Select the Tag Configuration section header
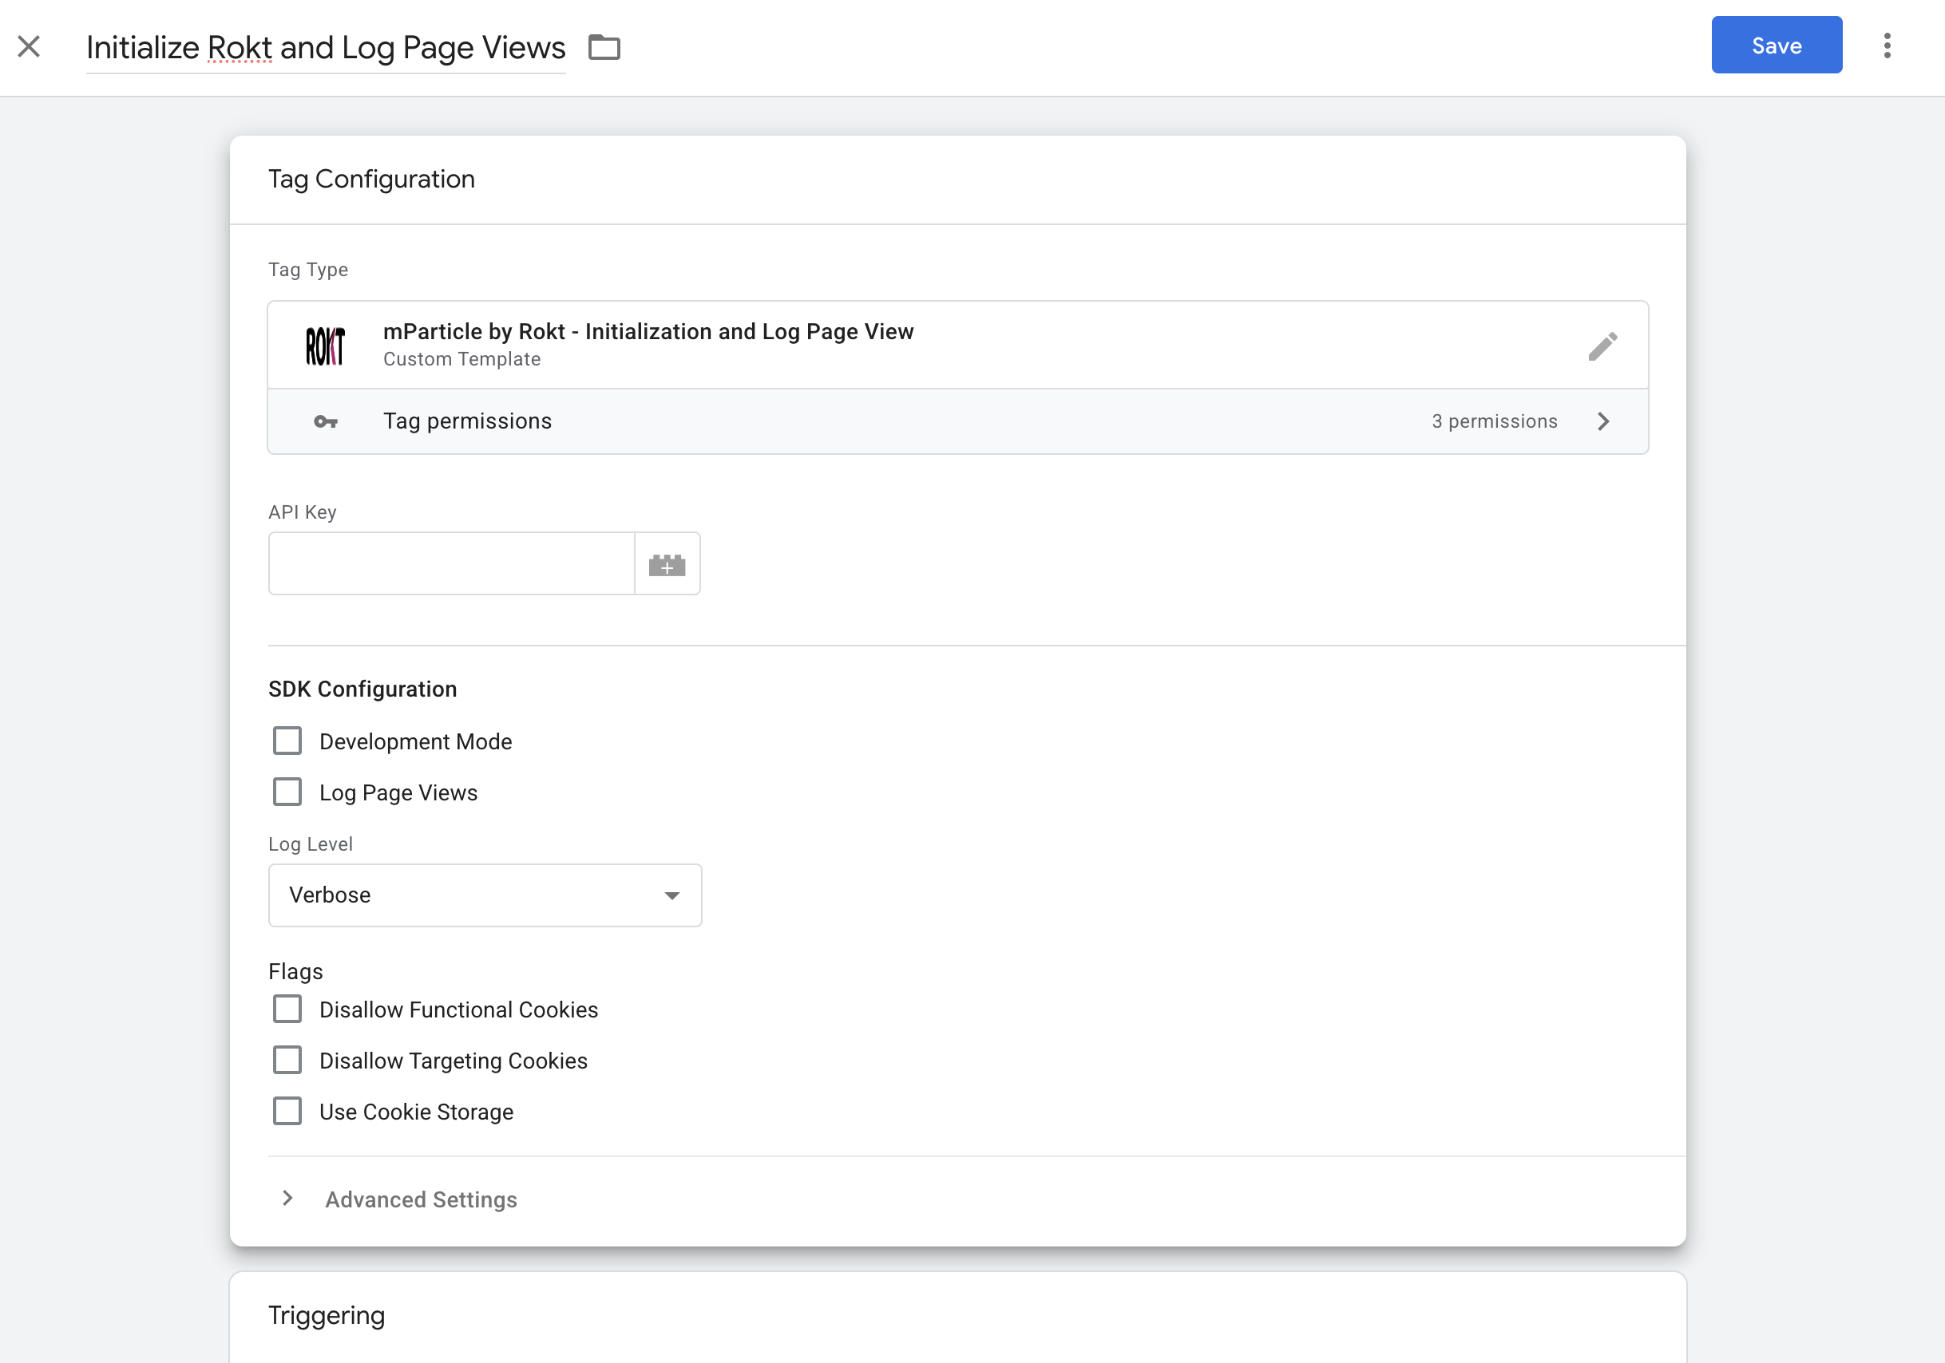1945x1363 pixels. [371, 179]
